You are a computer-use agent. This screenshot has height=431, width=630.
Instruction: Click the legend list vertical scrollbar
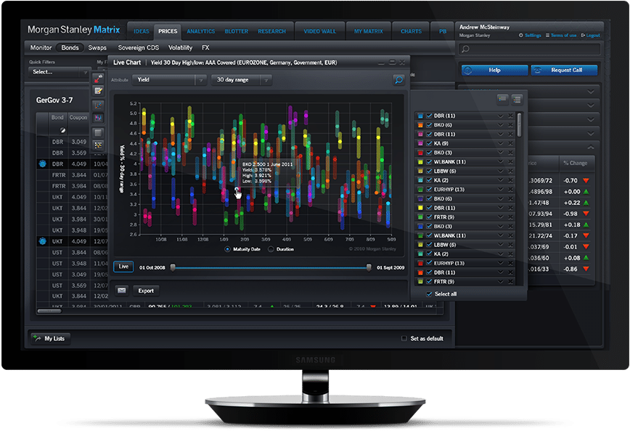pyautogui.click(x=519, y=125)
